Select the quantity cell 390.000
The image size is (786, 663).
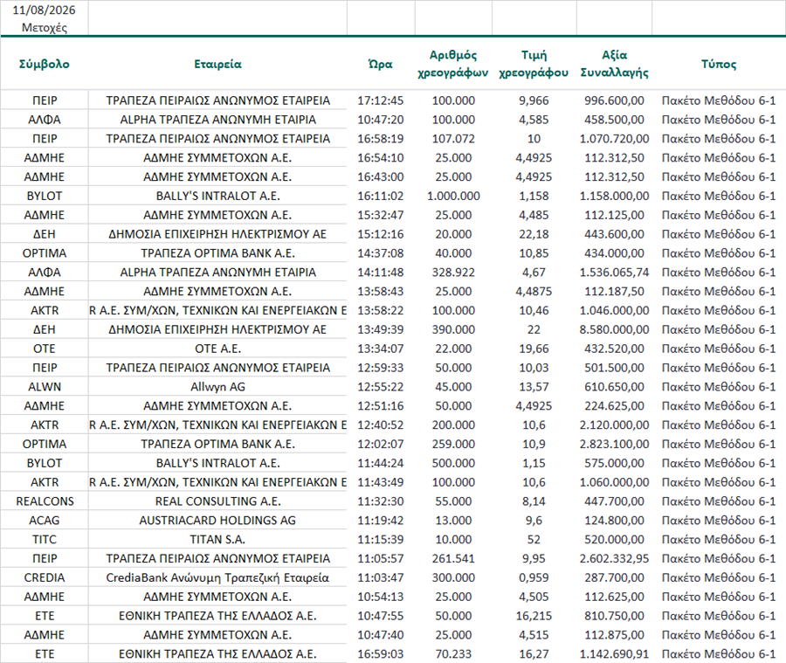[x=453, y=329]
